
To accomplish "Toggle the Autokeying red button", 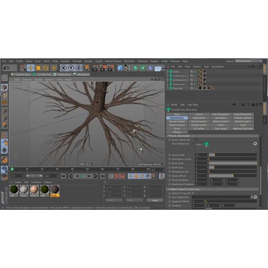I will click(116, 176).
